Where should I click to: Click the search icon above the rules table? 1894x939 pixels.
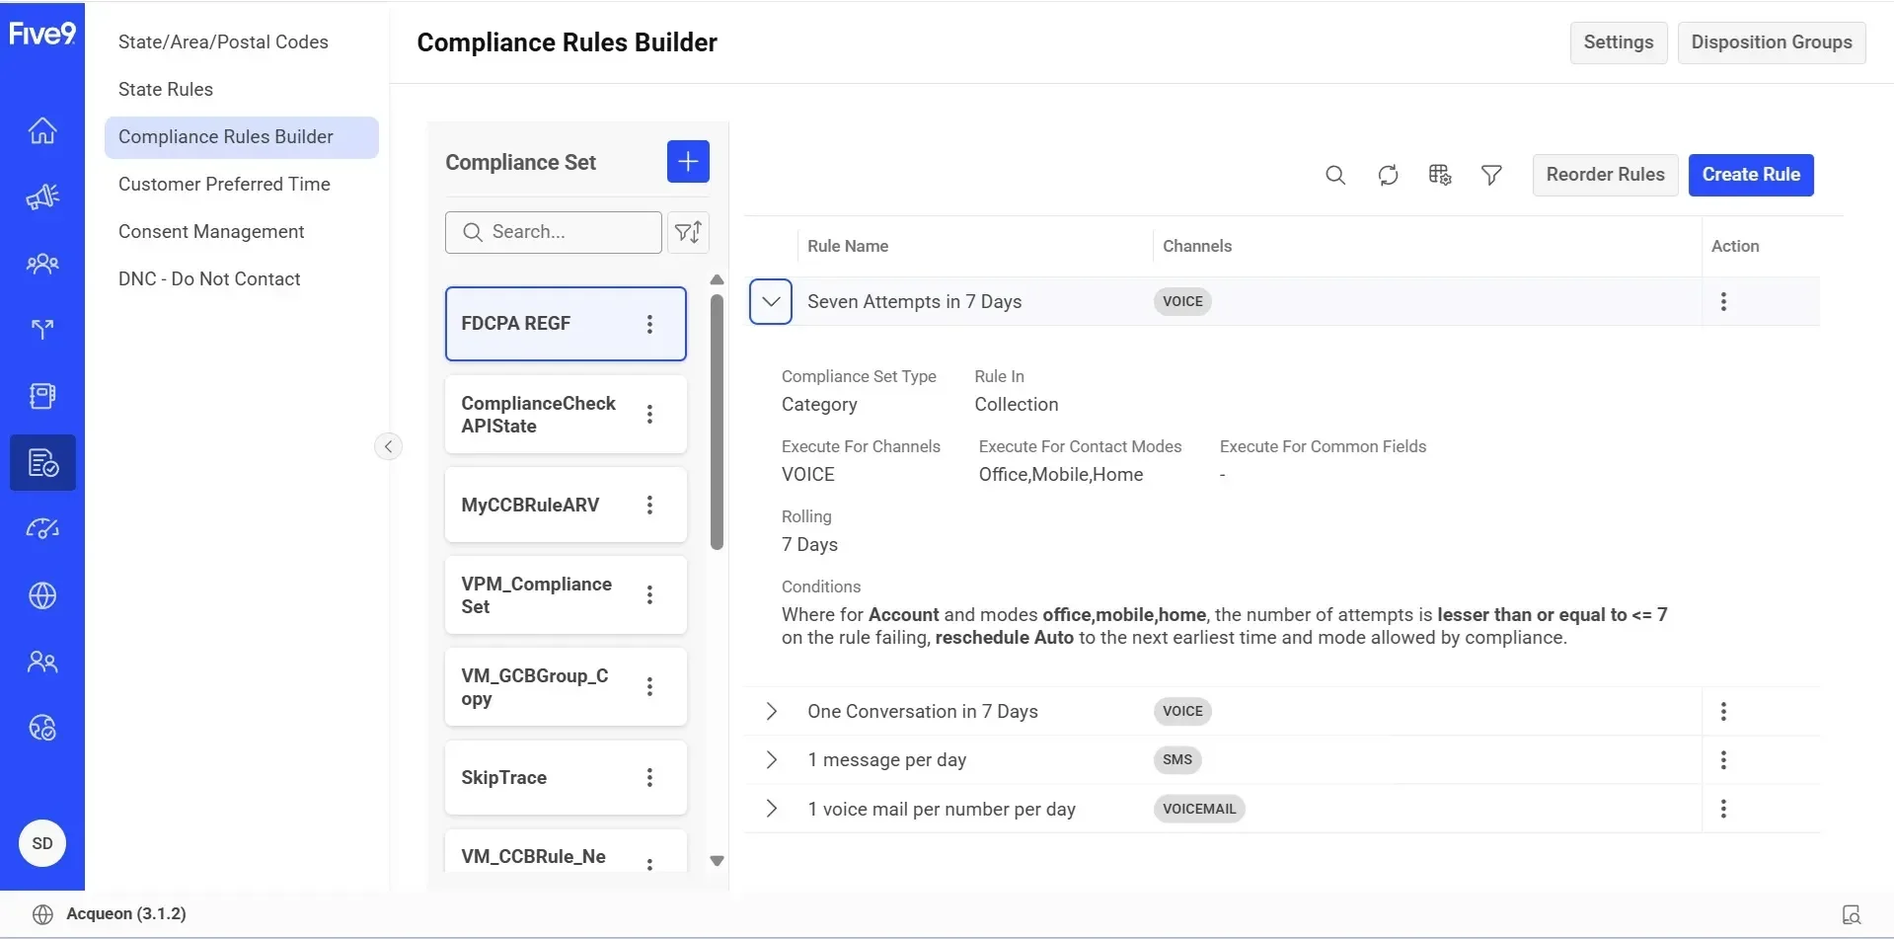(1335, 175)
